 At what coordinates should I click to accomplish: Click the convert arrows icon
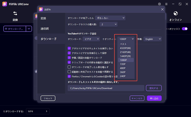[15, 13]
